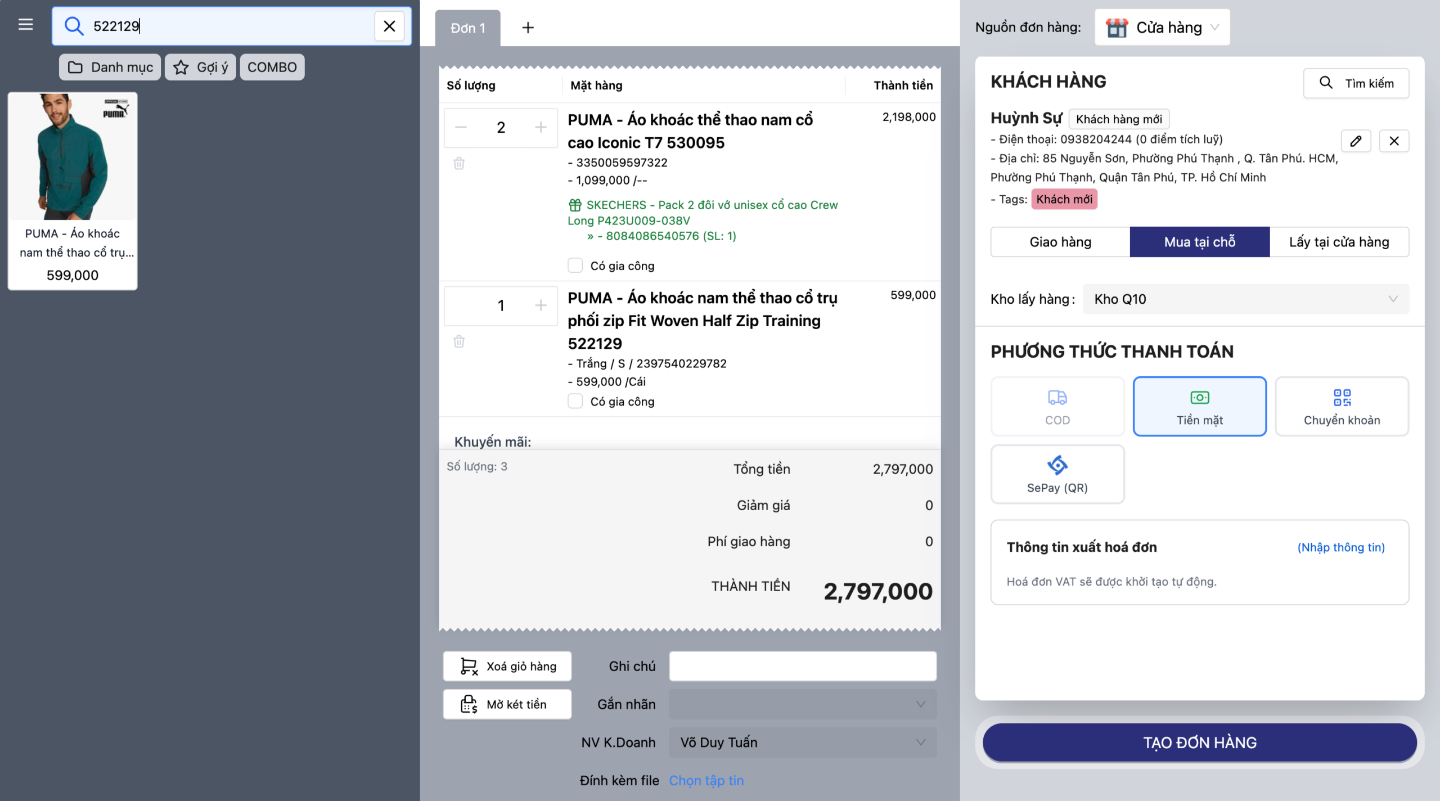The width and height of the screenshot is (1440, 801).
Task: Remove the Half Zip Training jacket item
Action: click(x=459, y=342)
